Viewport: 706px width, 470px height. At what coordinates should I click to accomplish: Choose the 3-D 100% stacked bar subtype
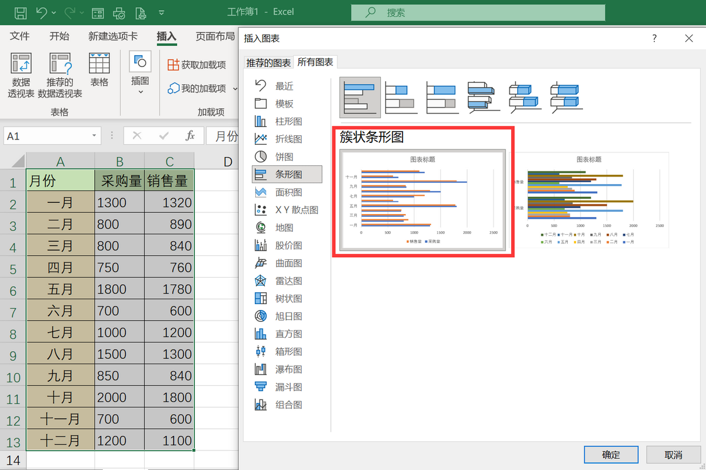coord(566,98)
